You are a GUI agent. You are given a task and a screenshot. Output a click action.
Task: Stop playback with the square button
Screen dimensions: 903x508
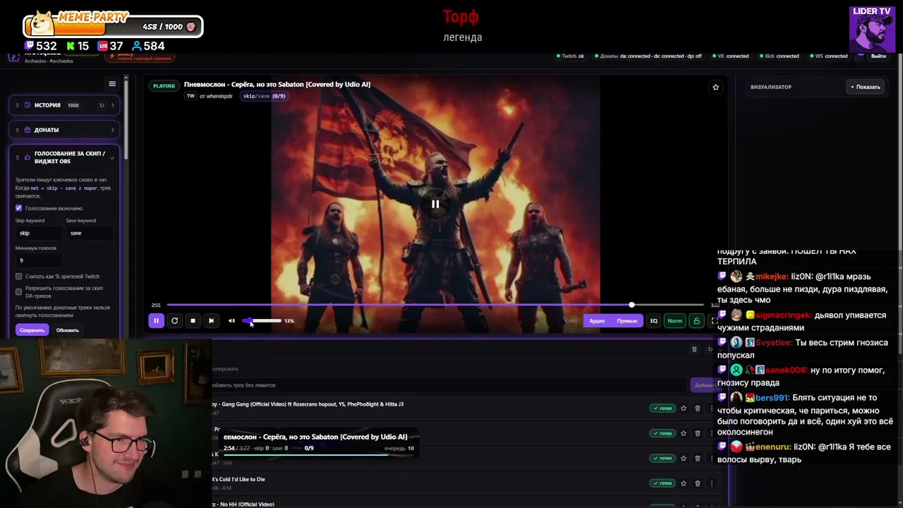tap(193, 320)
